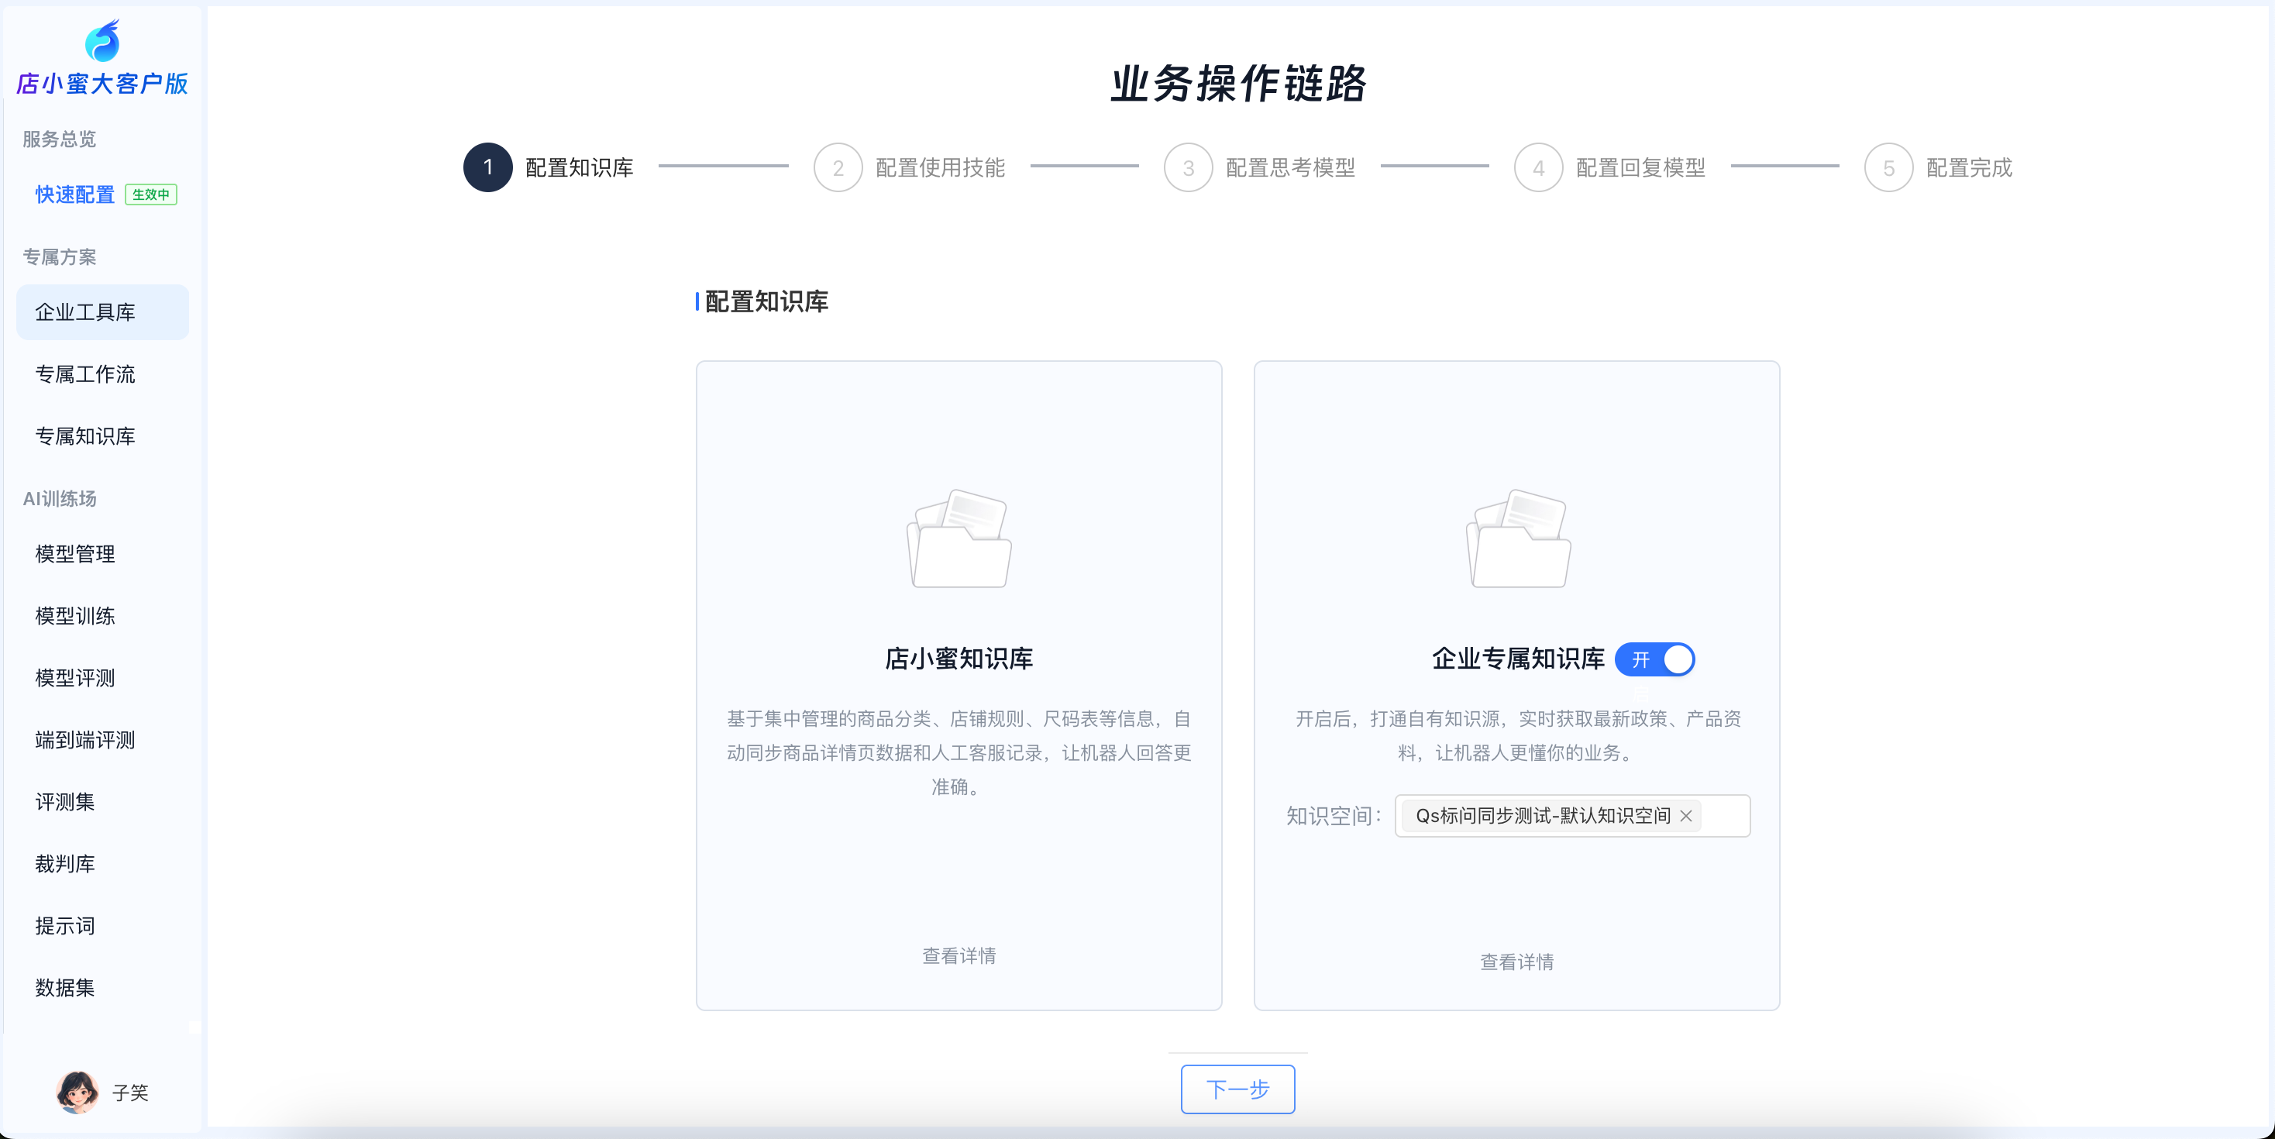Viewport: 2275px width, 1139px height.
Task: Click 查看详情 under 企业专属知识库
Action: tap(1516, 962)
